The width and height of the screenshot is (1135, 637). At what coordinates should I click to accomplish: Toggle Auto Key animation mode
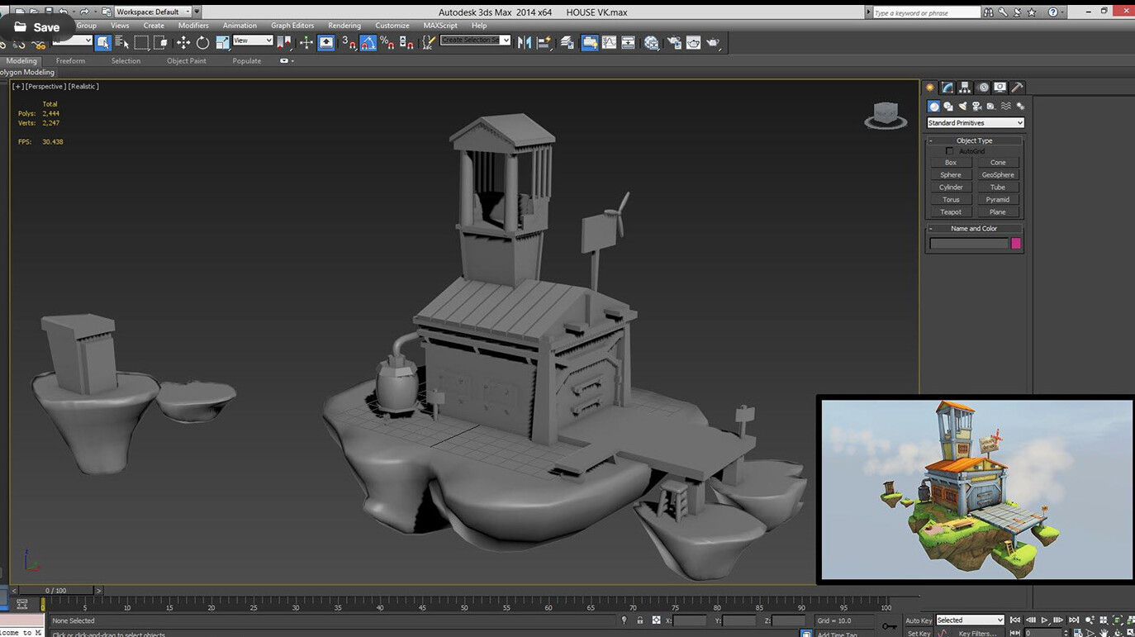[x=919, y=620]
